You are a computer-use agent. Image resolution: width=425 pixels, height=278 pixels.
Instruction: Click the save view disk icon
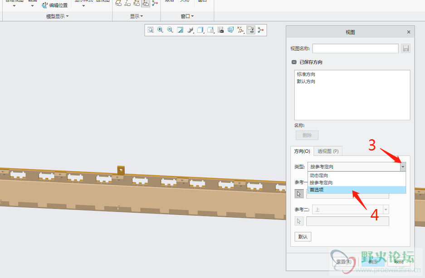(x=406, y=48)
